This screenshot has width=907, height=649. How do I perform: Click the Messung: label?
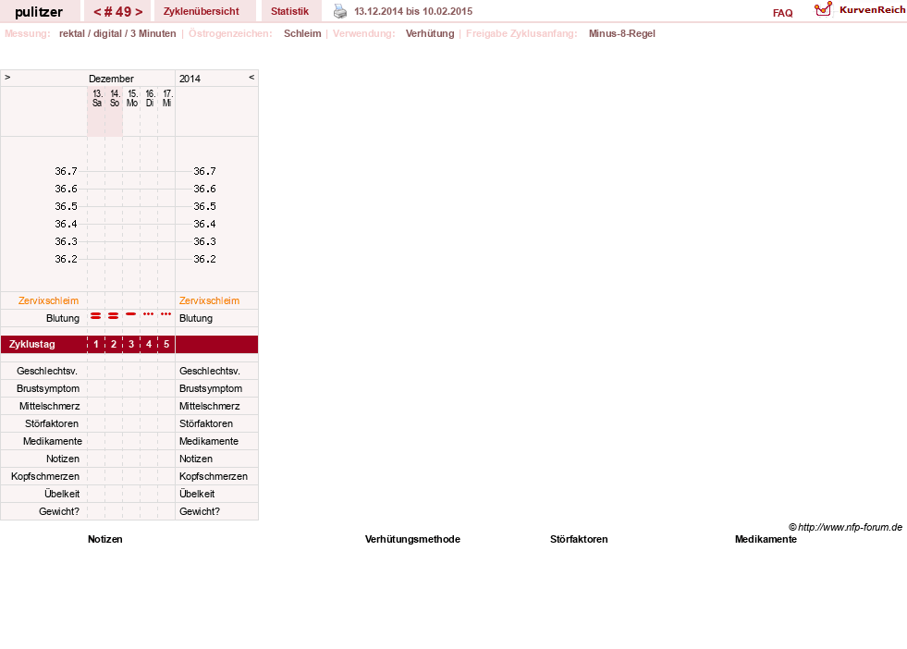pos(27,33)
